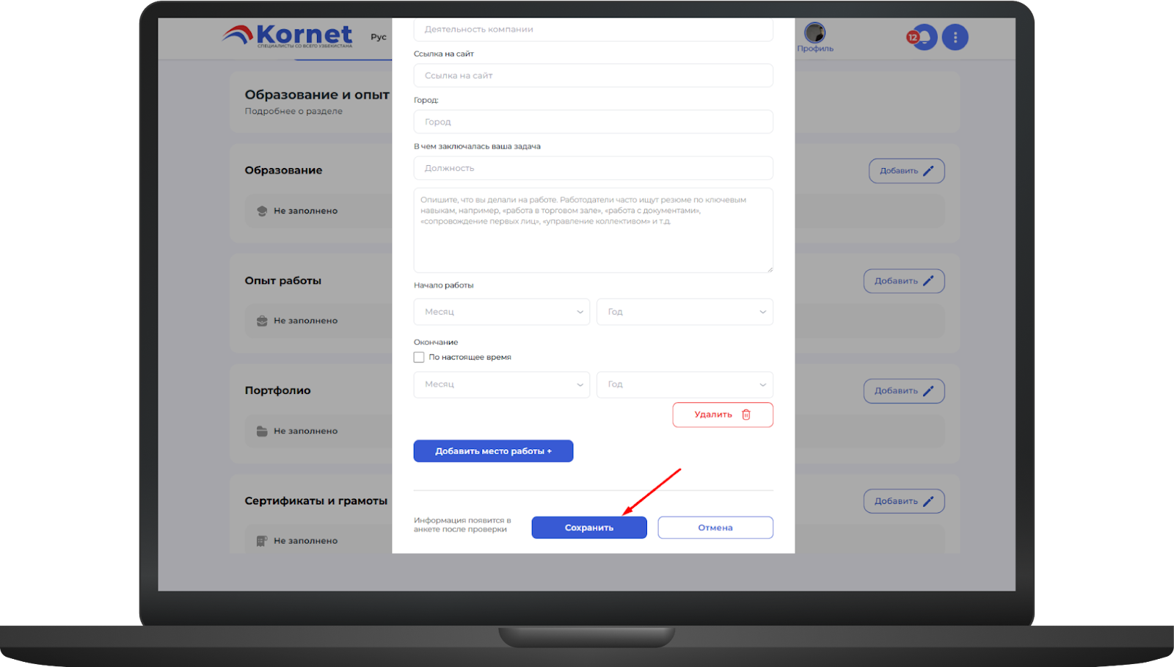
Task: Open the end date Год dropdown
Action: (x=685, y=384)
